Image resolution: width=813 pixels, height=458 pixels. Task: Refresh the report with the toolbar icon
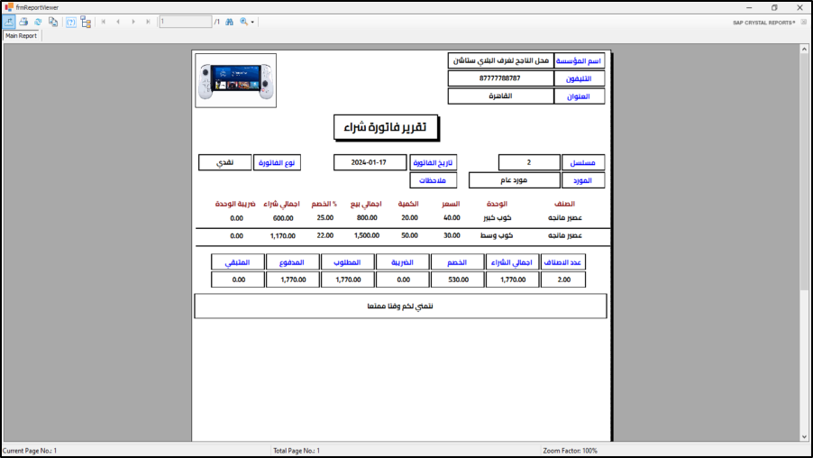[38, 22]
